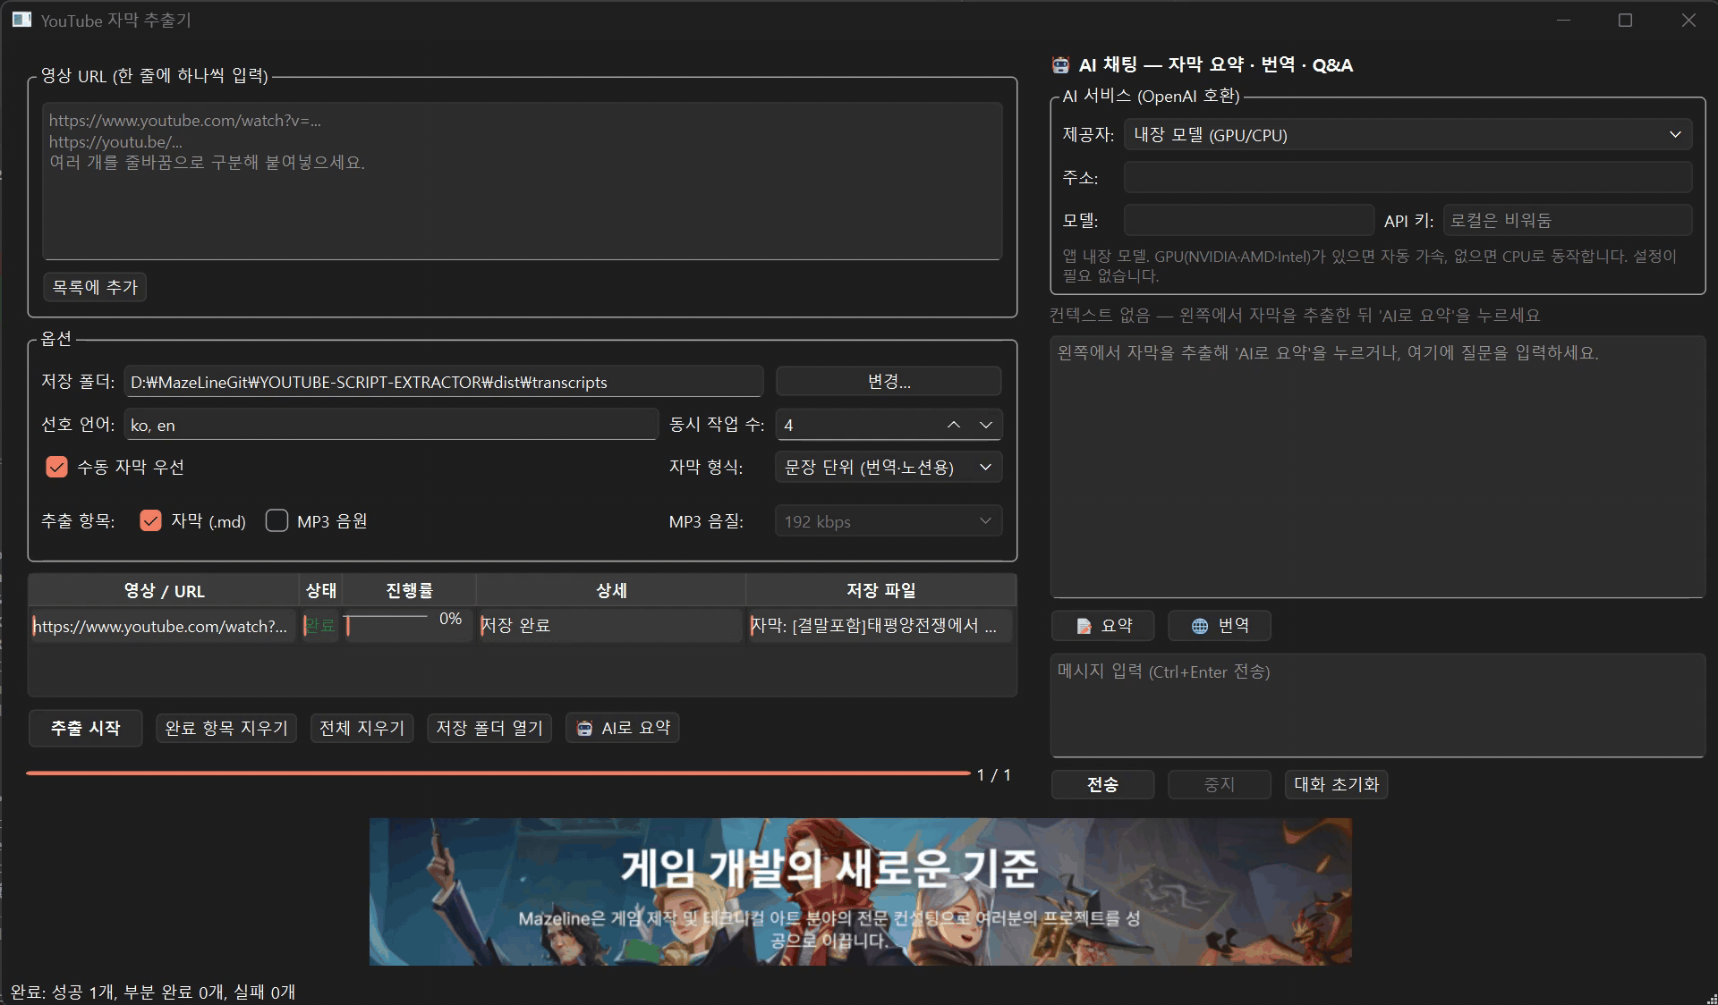
Task: Focus the API 키 field
Action: 1567,220
